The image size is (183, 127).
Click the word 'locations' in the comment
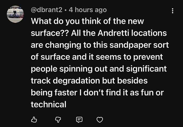149,33
